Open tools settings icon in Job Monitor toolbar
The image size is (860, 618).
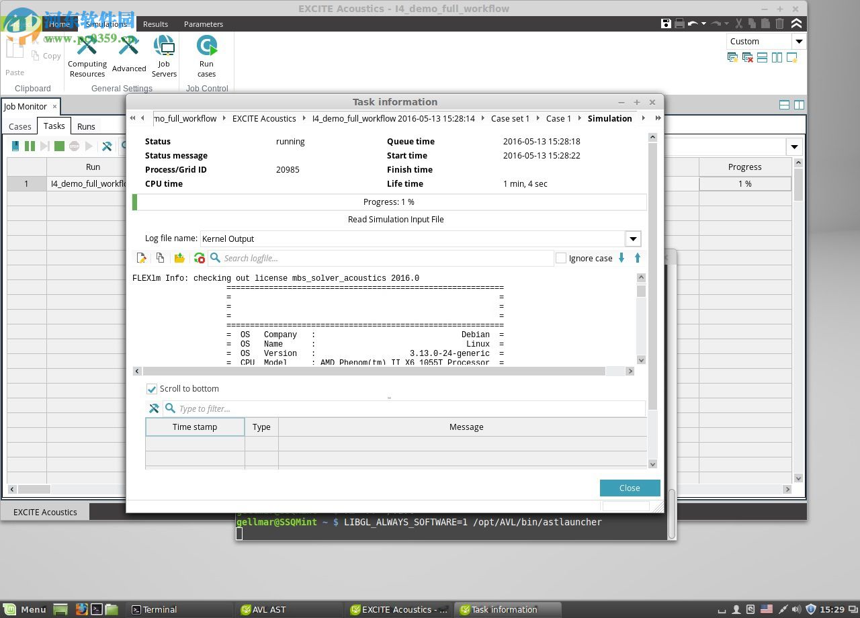106,146
